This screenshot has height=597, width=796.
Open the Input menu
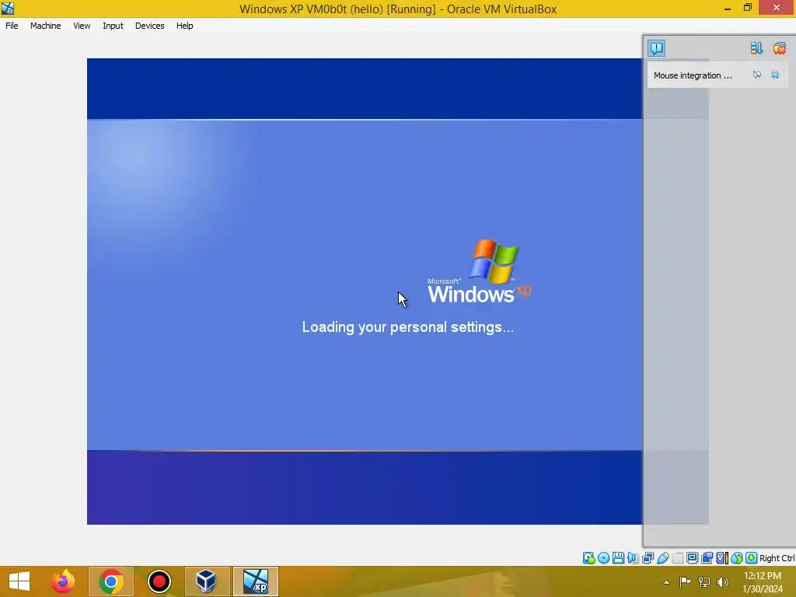113,26
